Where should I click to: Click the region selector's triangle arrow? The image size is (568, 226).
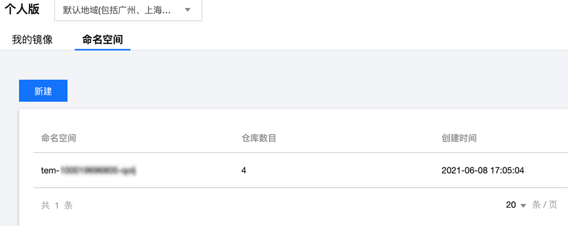(x=187, y=10)
